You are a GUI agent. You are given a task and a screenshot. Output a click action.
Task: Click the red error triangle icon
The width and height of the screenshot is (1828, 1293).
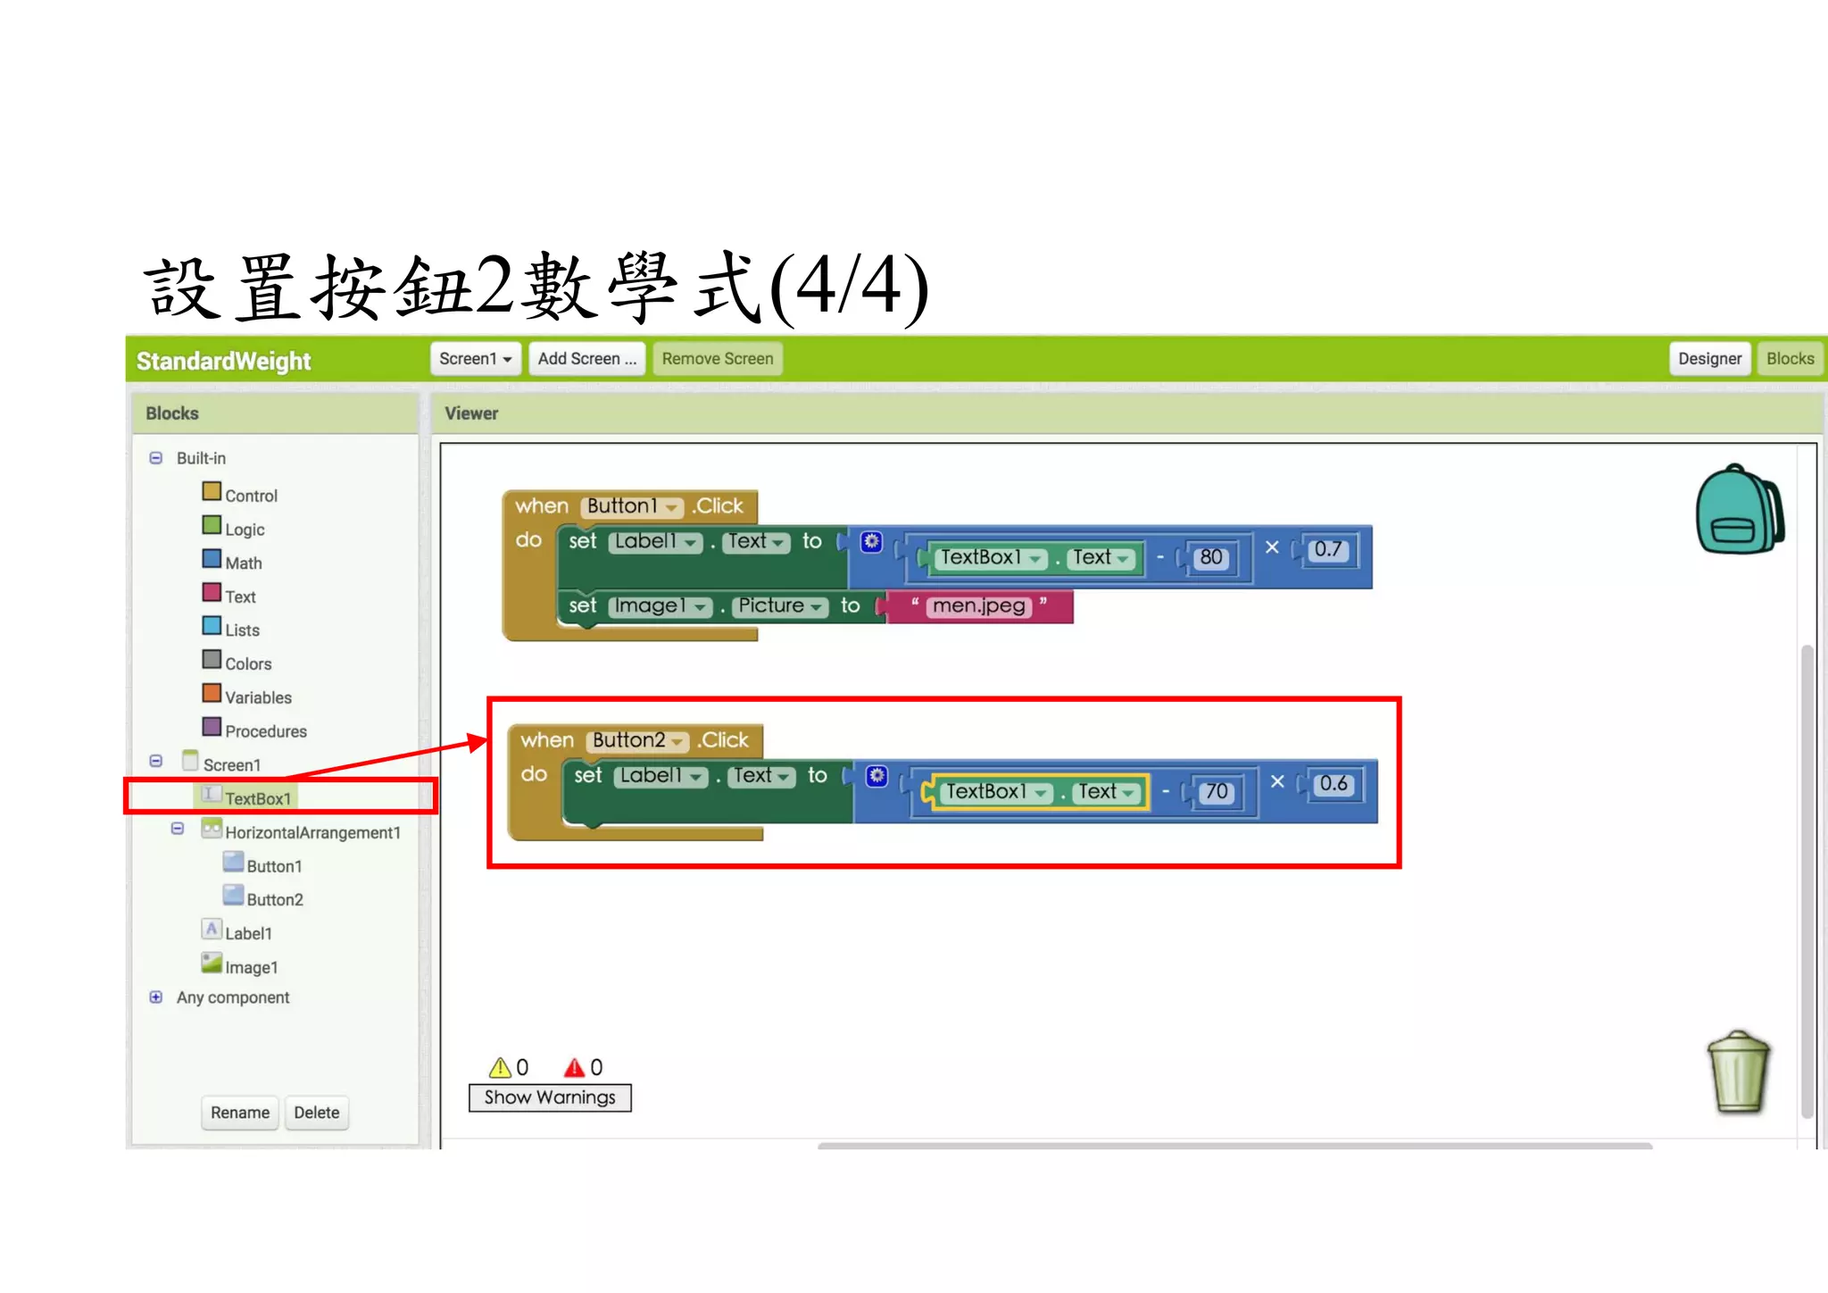[x=574, y=1067]
